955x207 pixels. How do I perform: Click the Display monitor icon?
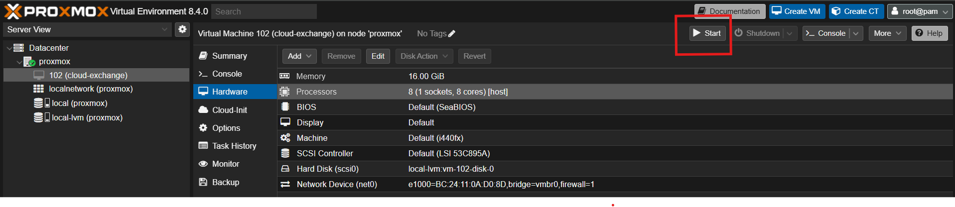[285, 122]
